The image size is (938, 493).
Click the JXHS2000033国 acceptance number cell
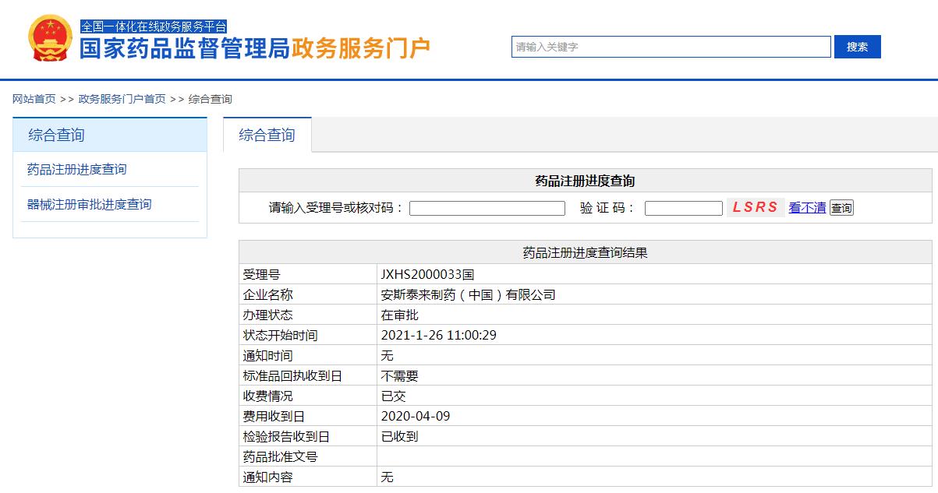pyautogui.click(x=427, y=274)
